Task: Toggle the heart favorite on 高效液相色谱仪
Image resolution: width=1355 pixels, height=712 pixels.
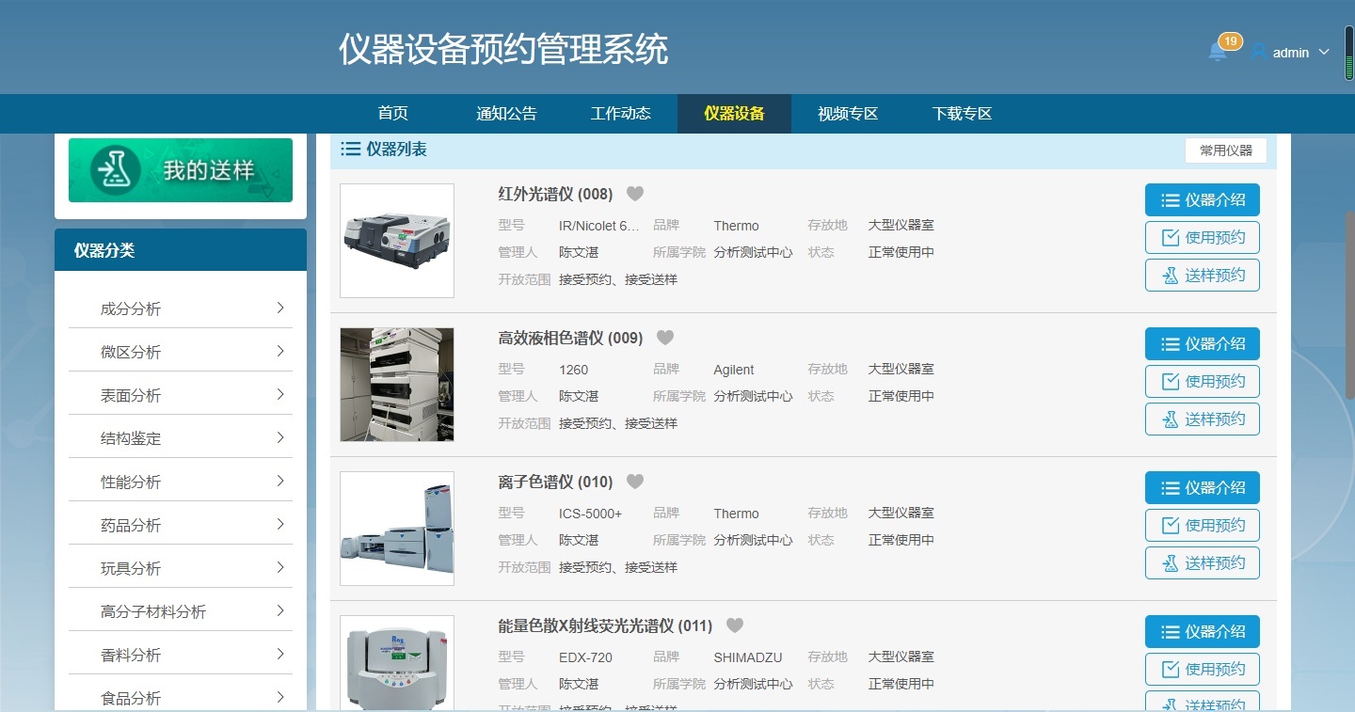Action: 665,337
